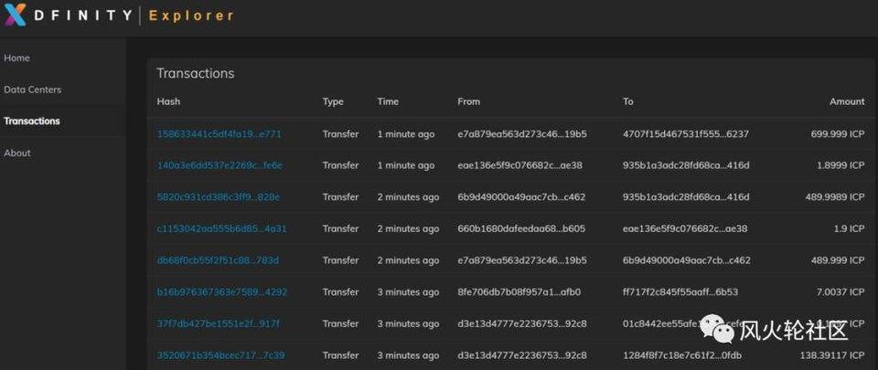
Task: Select amount 138.39117 ICP
Action: [832, 355]
